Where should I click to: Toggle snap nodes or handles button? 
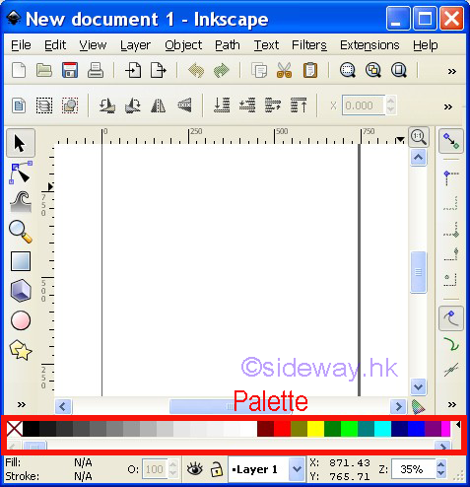tap(451, 318)
